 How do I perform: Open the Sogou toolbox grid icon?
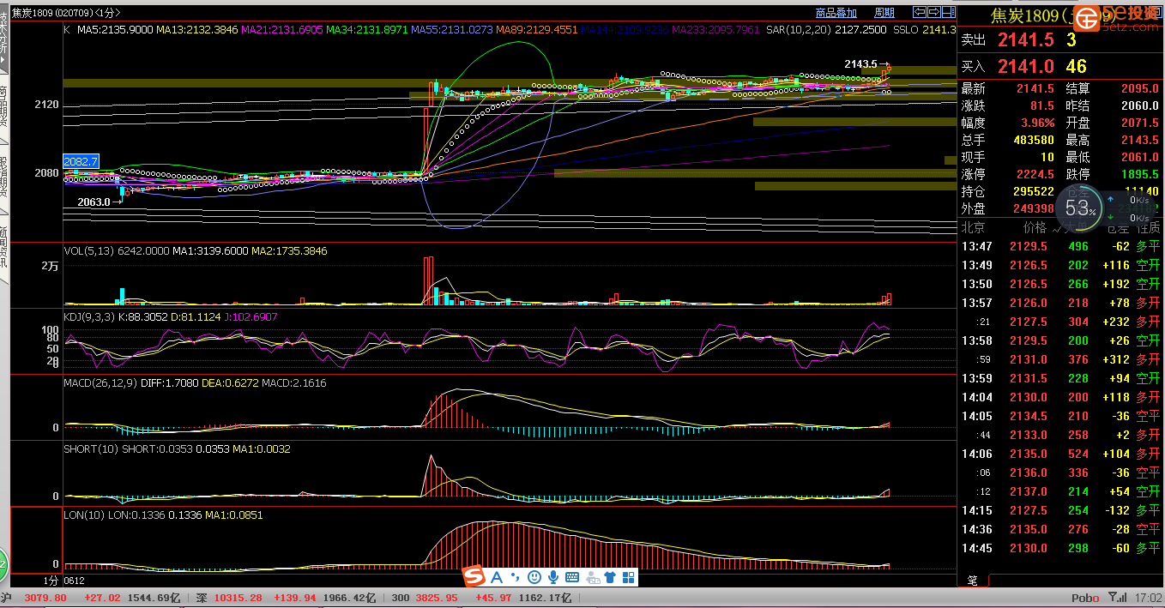click(629, 577)
